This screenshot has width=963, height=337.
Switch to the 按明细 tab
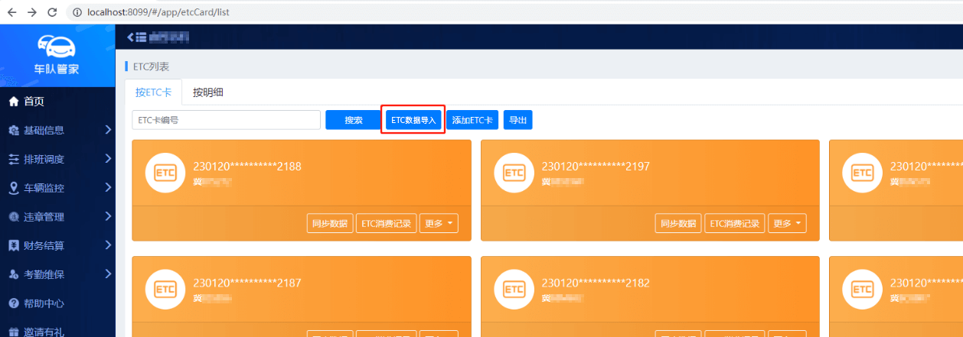coord(208,92)
